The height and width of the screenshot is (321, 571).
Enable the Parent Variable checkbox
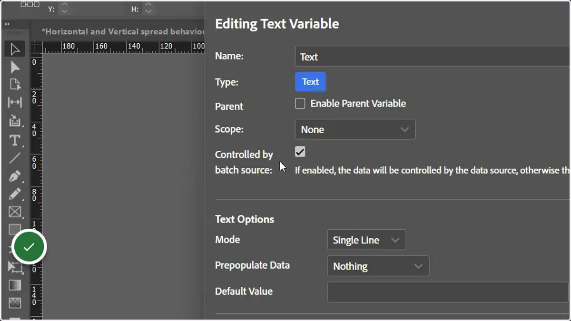300,103
